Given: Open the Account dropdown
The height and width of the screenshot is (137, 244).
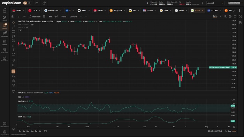Looking at the screenshot, I should pyautogui.click(x=215, y=3).
